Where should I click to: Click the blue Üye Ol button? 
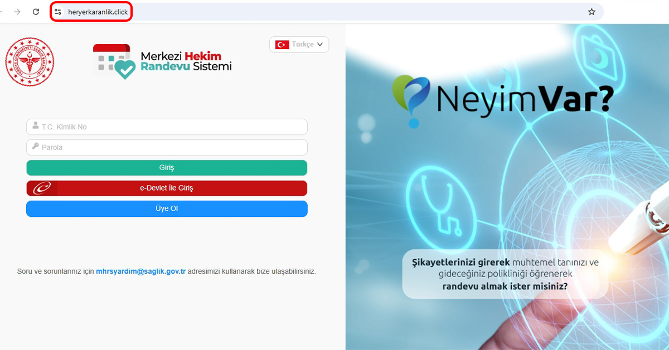(x=167, y=208)
